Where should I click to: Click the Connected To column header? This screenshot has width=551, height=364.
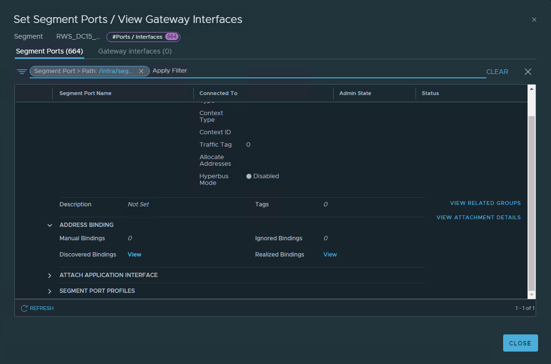[x=218, y=93]
